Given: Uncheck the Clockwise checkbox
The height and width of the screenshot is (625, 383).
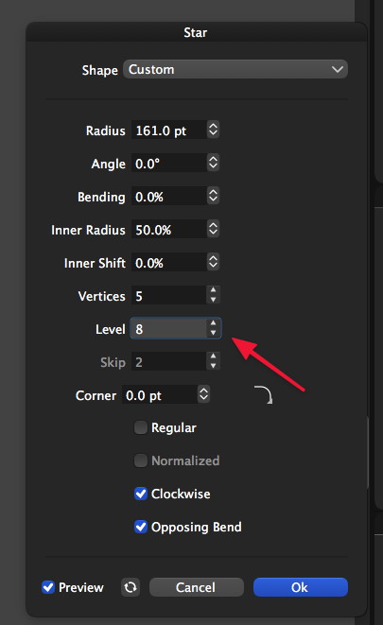Looking at the screenshot, I should pos(141,494).
